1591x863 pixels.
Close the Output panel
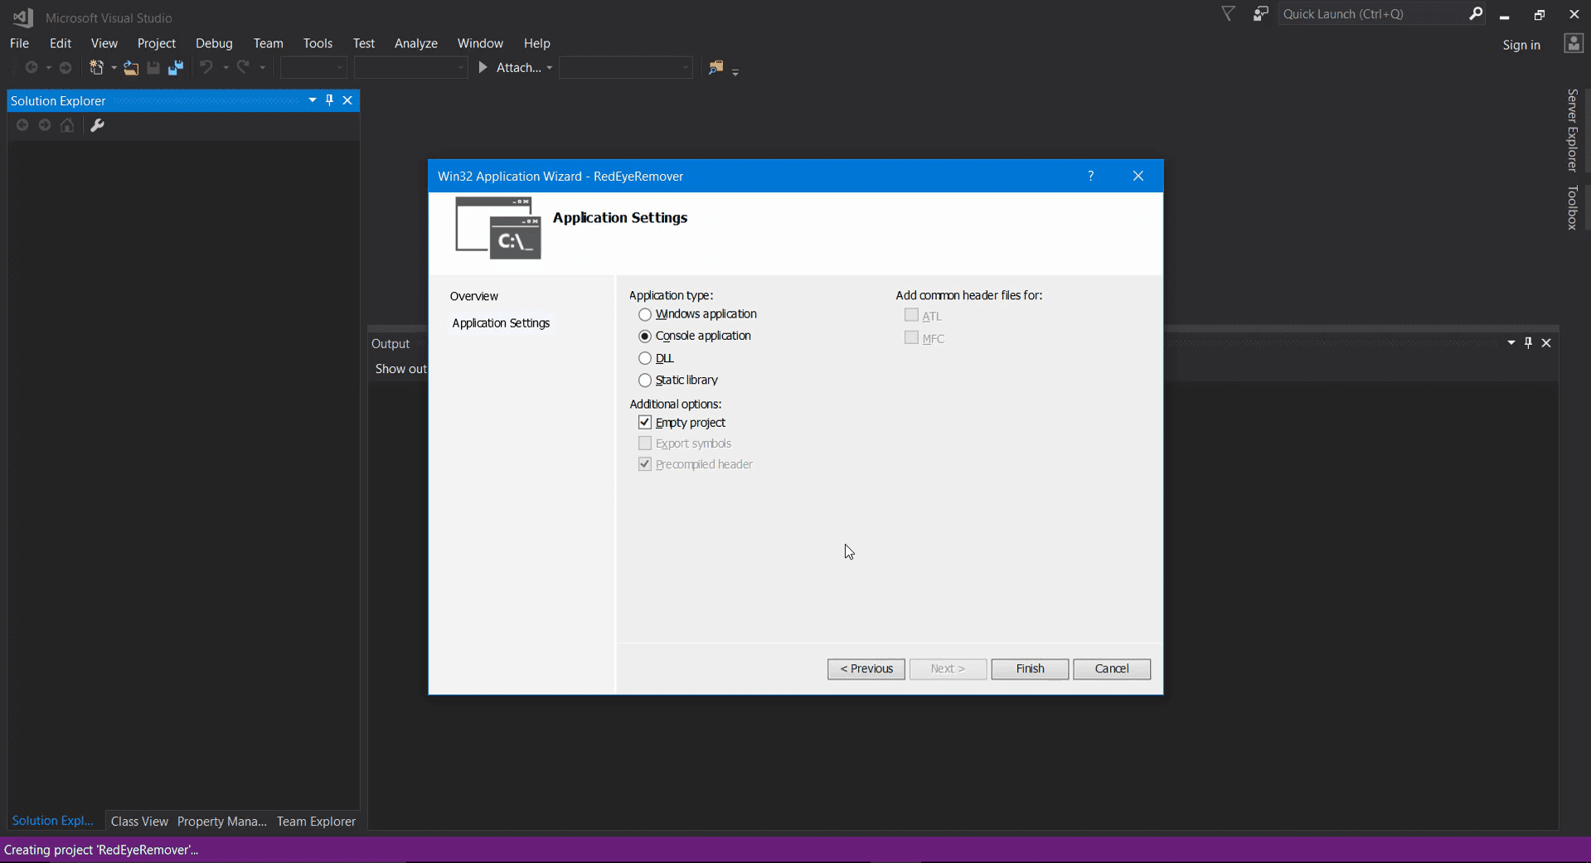tap(1546, 342)
